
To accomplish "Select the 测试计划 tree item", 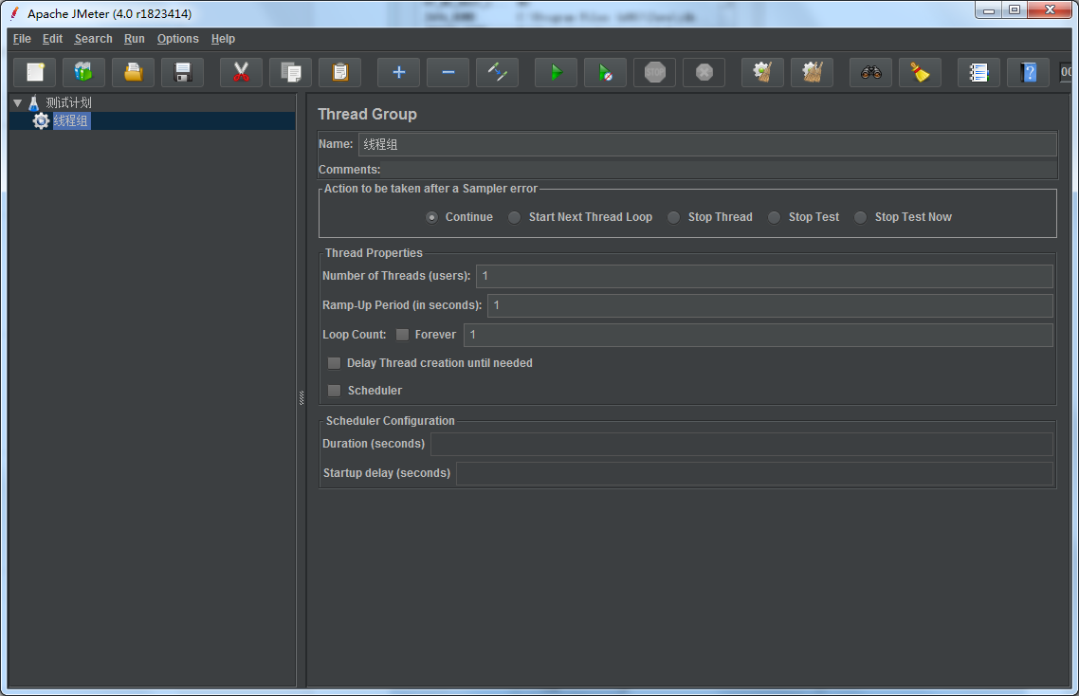I will 68,103.
